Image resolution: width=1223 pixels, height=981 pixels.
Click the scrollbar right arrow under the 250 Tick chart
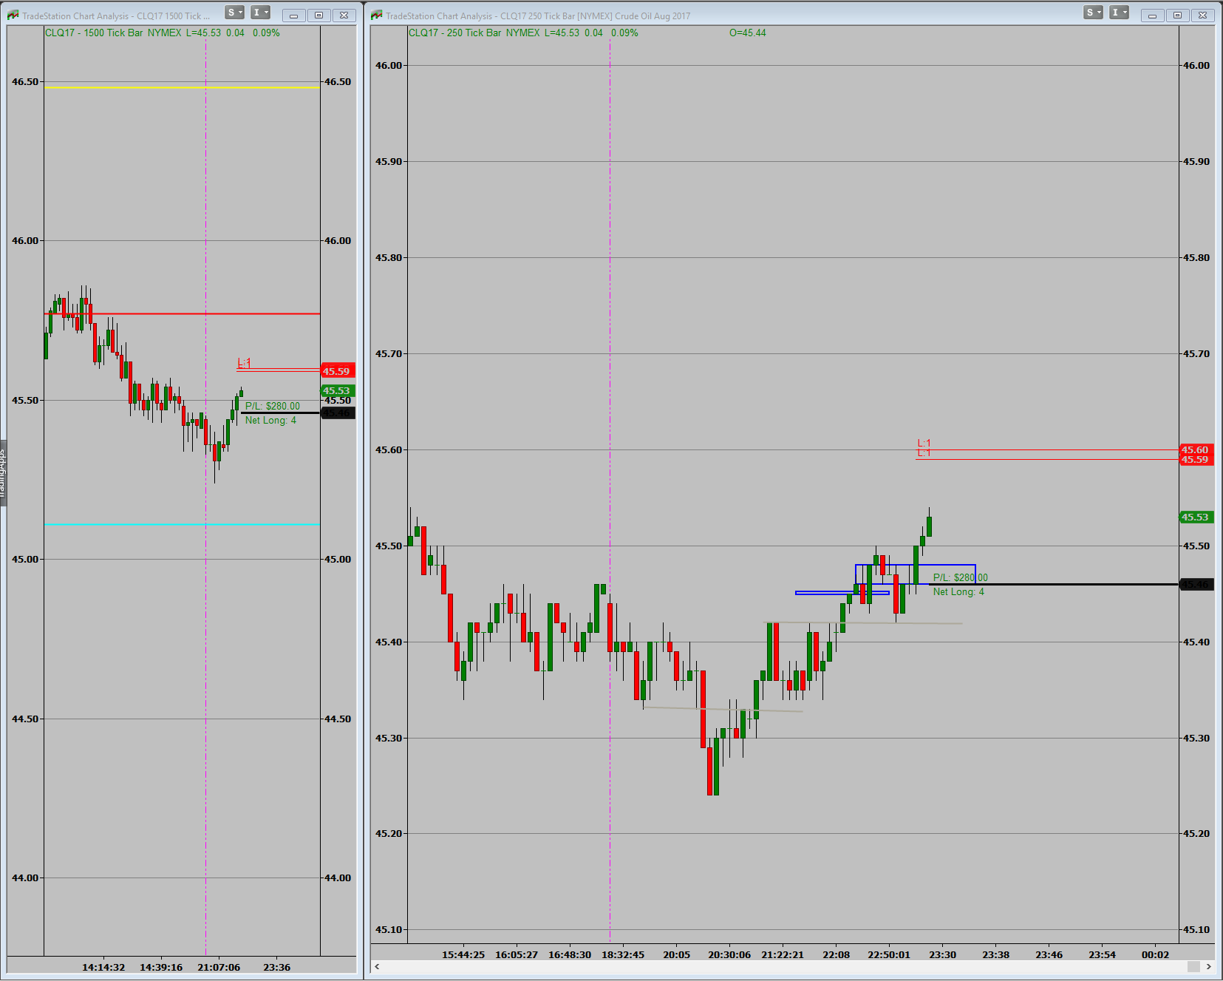(1209, 967)
